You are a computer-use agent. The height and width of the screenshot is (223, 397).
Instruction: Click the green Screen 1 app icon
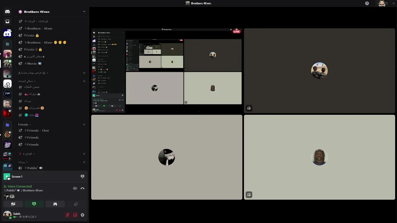click(7, 177)
